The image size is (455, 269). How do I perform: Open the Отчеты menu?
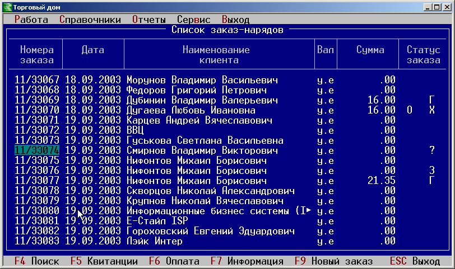149,20
